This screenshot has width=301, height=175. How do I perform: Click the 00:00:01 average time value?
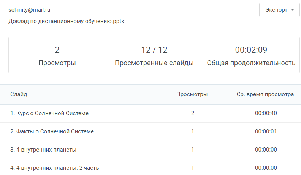point(266,131)
